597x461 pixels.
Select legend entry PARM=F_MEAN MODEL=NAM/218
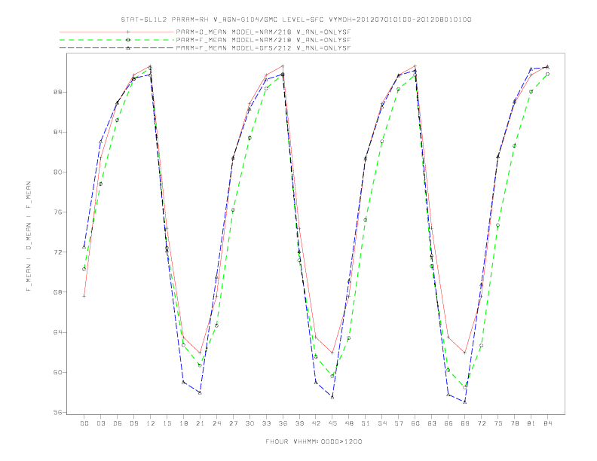[x=264, y=40]
